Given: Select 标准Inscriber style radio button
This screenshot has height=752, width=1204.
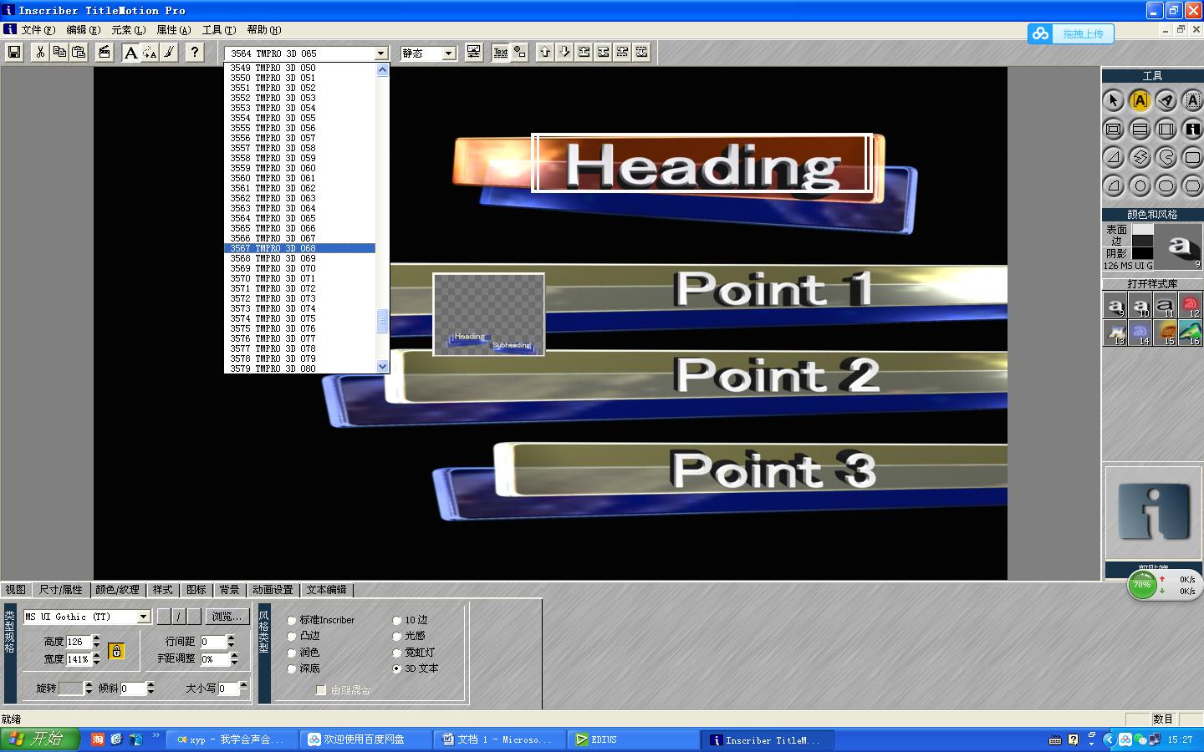Looking at the screenshot, I should click(292, 621).
